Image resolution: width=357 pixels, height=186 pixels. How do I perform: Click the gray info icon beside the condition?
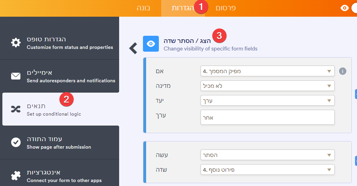[x=343, y=71]
